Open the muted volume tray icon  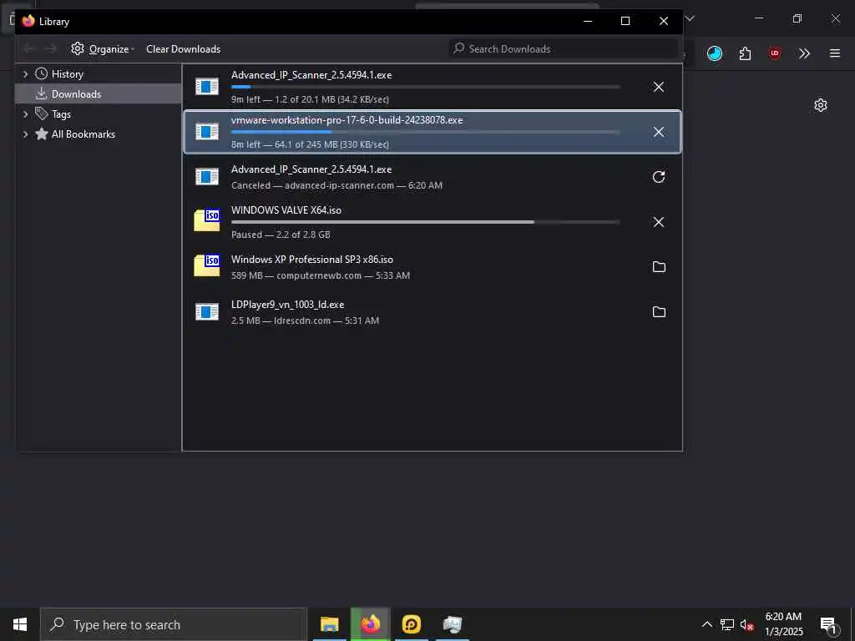coord(747,624)
